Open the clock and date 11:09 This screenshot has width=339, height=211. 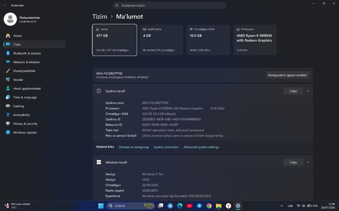(328, 206)
